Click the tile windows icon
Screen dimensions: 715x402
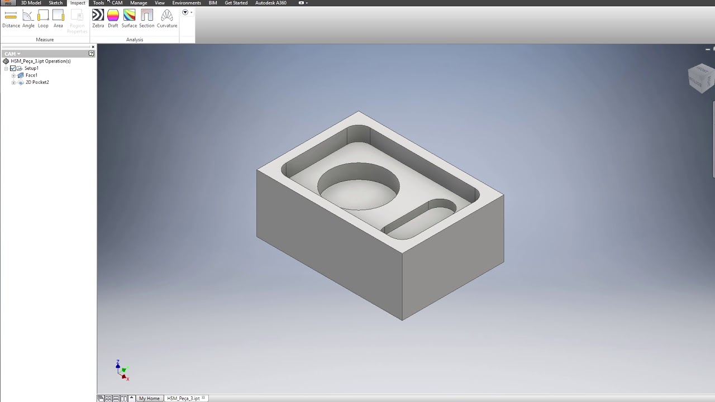coord(108,399)
